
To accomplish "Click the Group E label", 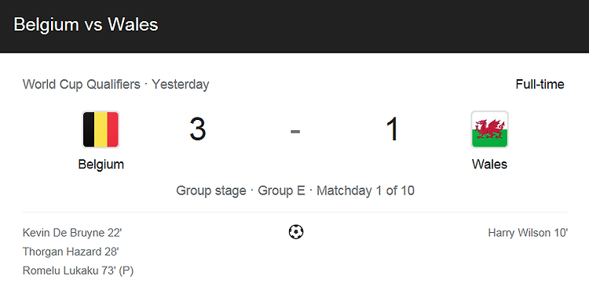I will (x=281, y=190).
